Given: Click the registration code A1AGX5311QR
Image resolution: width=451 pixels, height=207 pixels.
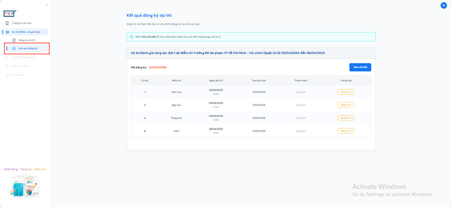Looking at the screenshot, I should pyautogui.click(x=157, y=67).
